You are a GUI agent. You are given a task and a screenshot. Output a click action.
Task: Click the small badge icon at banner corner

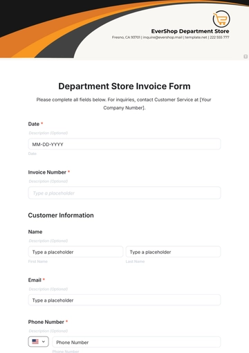246,57
